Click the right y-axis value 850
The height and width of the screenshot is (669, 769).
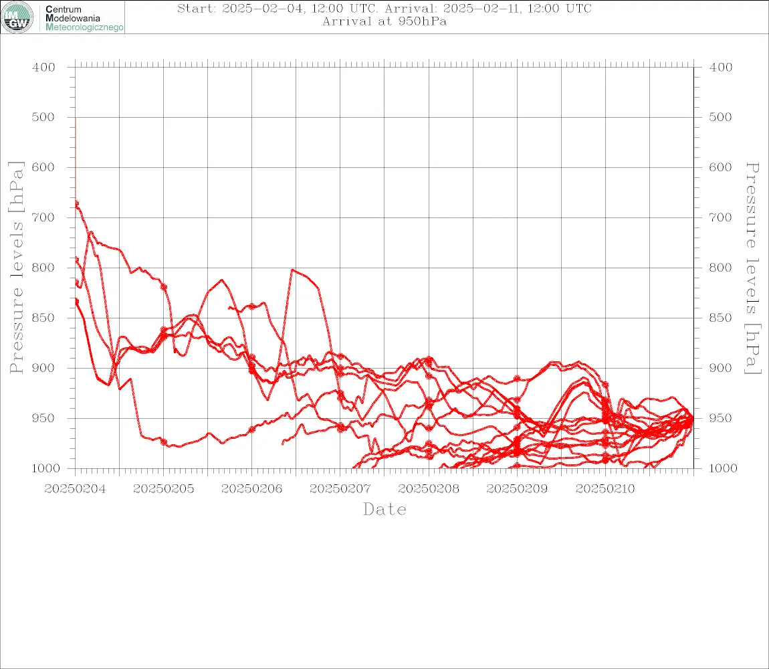(720, 318)
